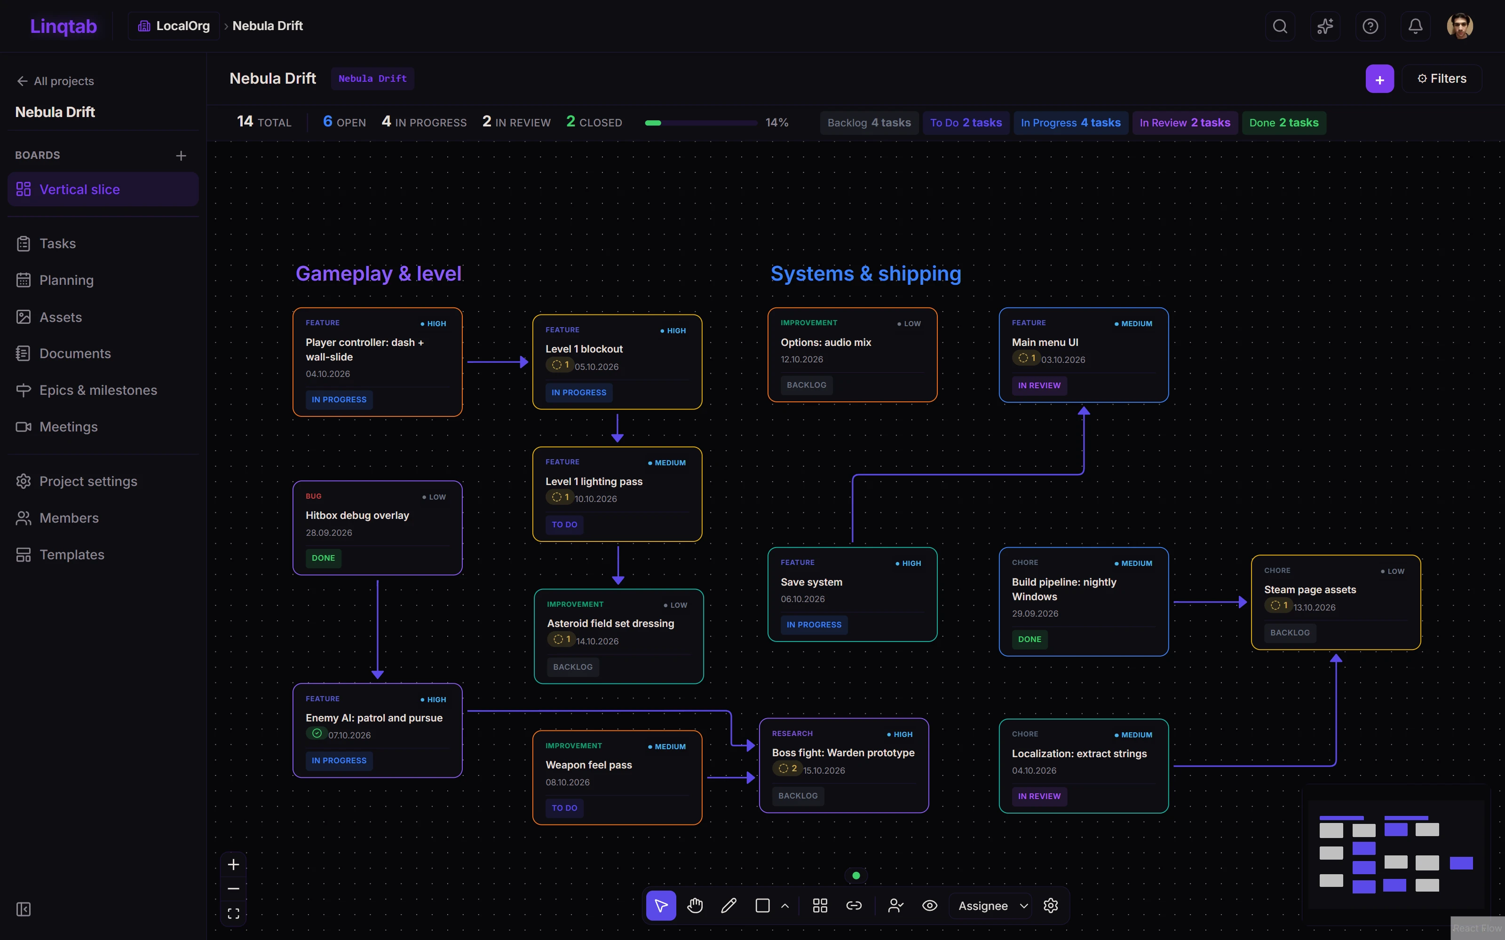The height and width of the screenshot is (940, 1505).
Task: Open Localization: extract strings card
Action: pos(1083,766)
